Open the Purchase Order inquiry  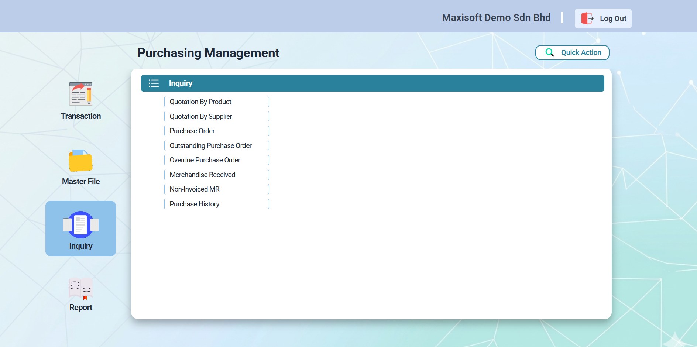(217, 131)
